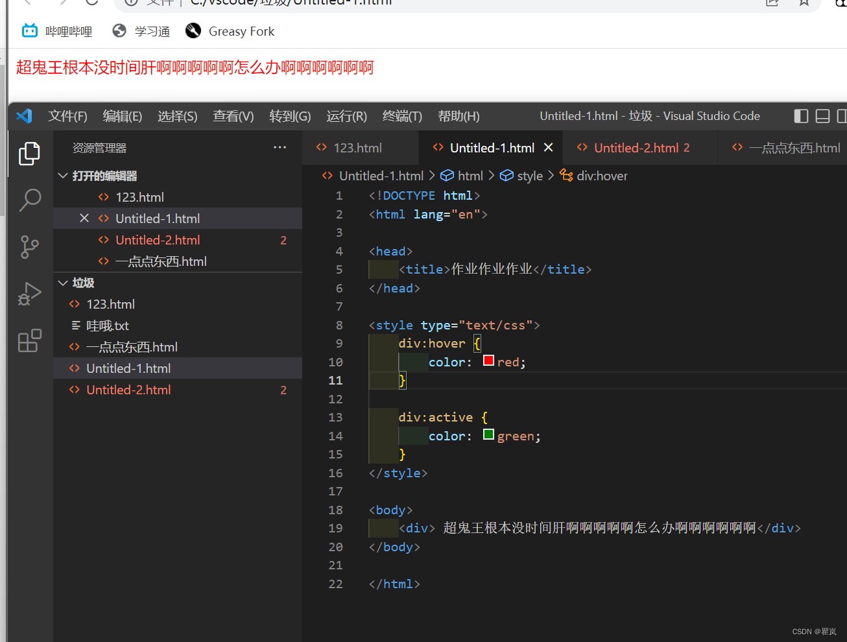Open the 学习通 bookmark
The height and width of the screenshot is (642, 847).
tap(141, 31)
